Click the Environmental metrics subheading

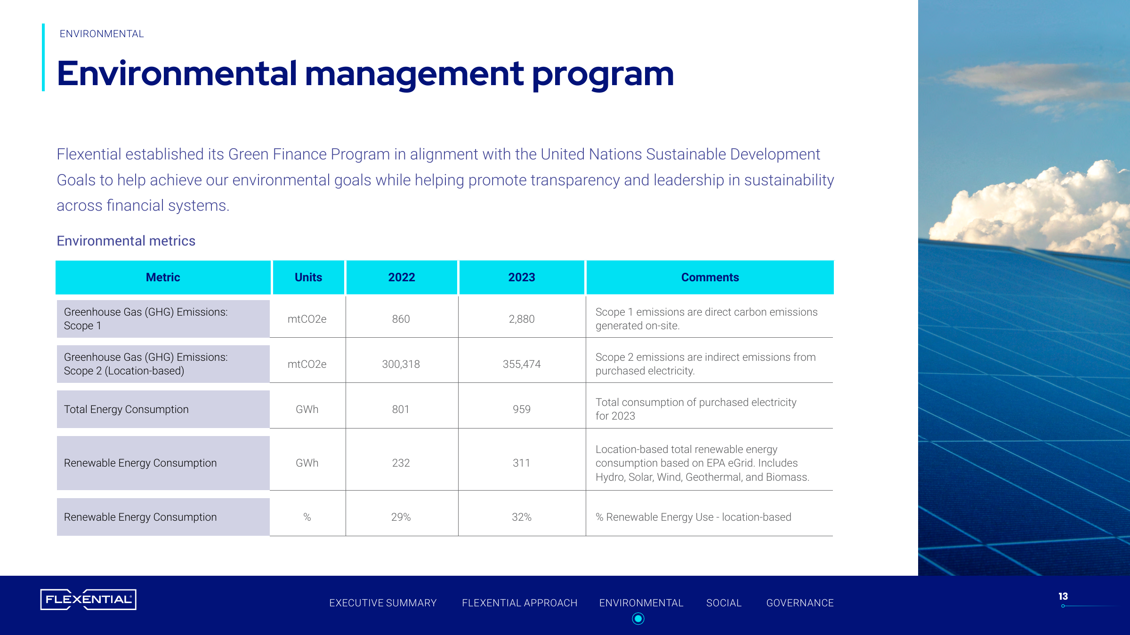(126, 241)
